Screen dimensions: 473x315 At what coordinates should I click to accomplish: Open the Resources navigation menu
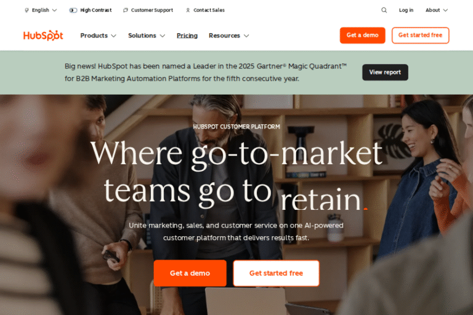[229, 36]
